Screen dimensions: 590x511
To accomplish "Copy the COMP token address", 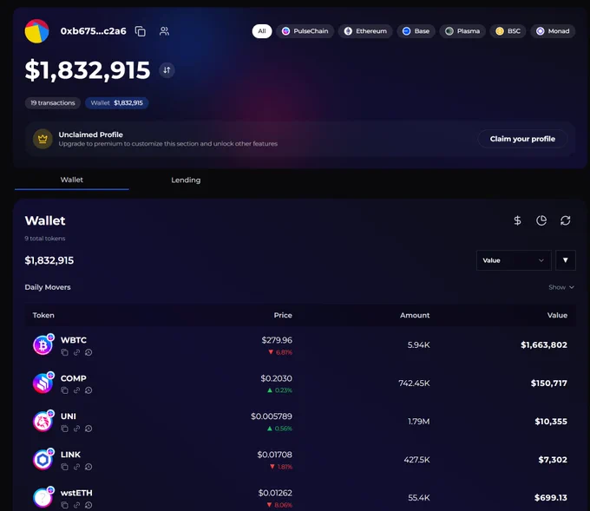I will (x=65, y=390).
